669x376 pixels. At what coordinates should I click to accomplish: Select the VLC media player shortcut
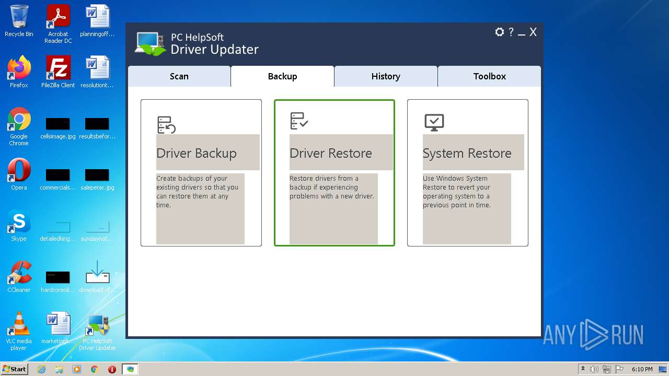click(x=19, y=331)
